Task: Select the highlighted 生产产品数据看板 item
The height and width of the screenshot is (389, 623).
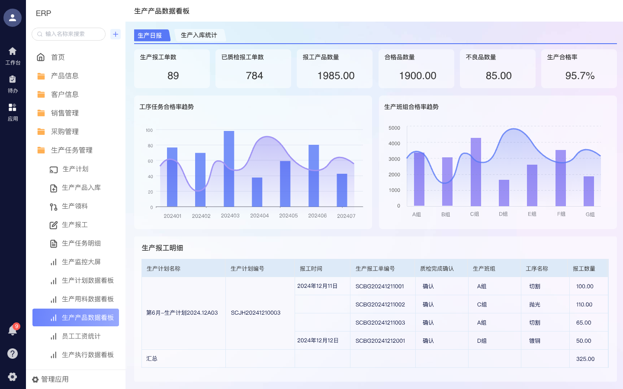Action: coord(76,318)
